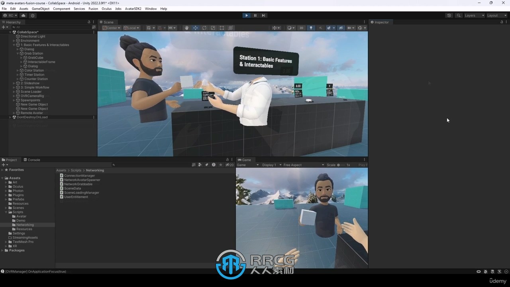510x287 pixels.
Task: Open the Local rotation handle dropdown
Action: (x=131, y=28)
